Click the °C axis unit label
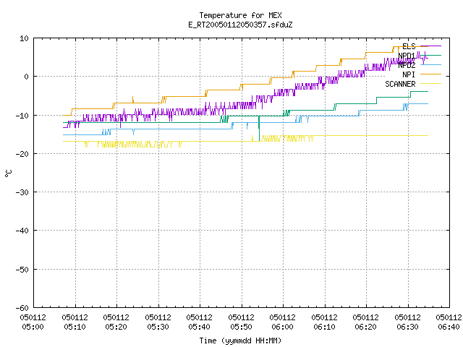Viewport: 463px width, 347px height. [x=8, y=173]
